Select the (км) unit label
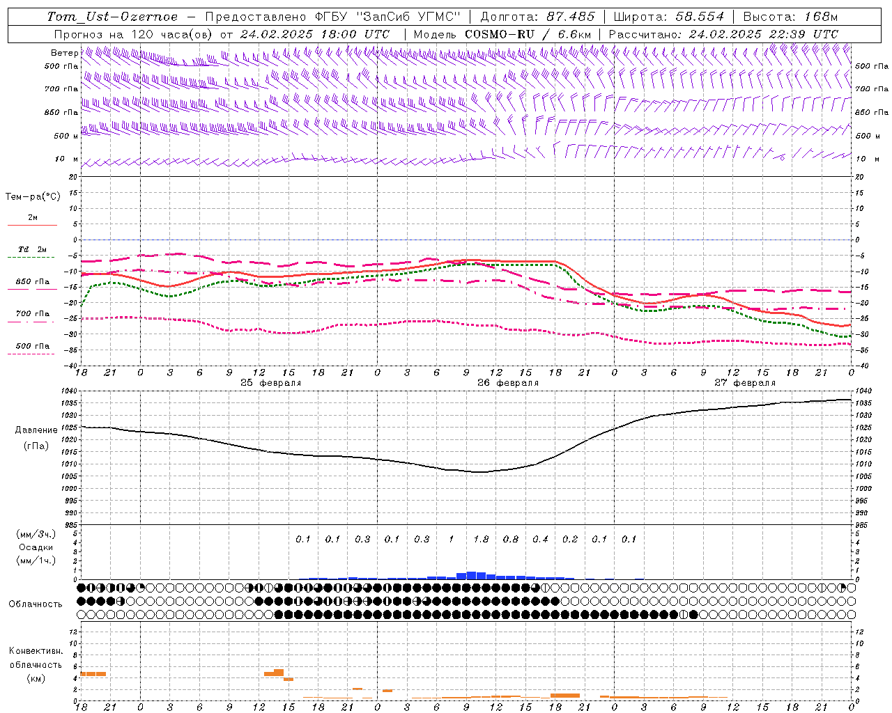This screenshot has height=713, width=892. (36, 678)
